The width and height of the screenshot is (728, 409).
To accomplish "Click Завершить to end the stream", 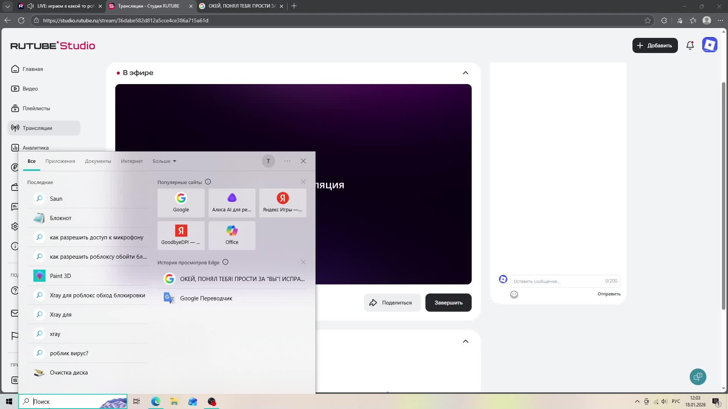I will [448, 303].
